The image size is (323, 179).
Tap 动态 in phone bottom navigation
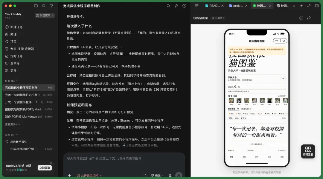click(269, 157)
